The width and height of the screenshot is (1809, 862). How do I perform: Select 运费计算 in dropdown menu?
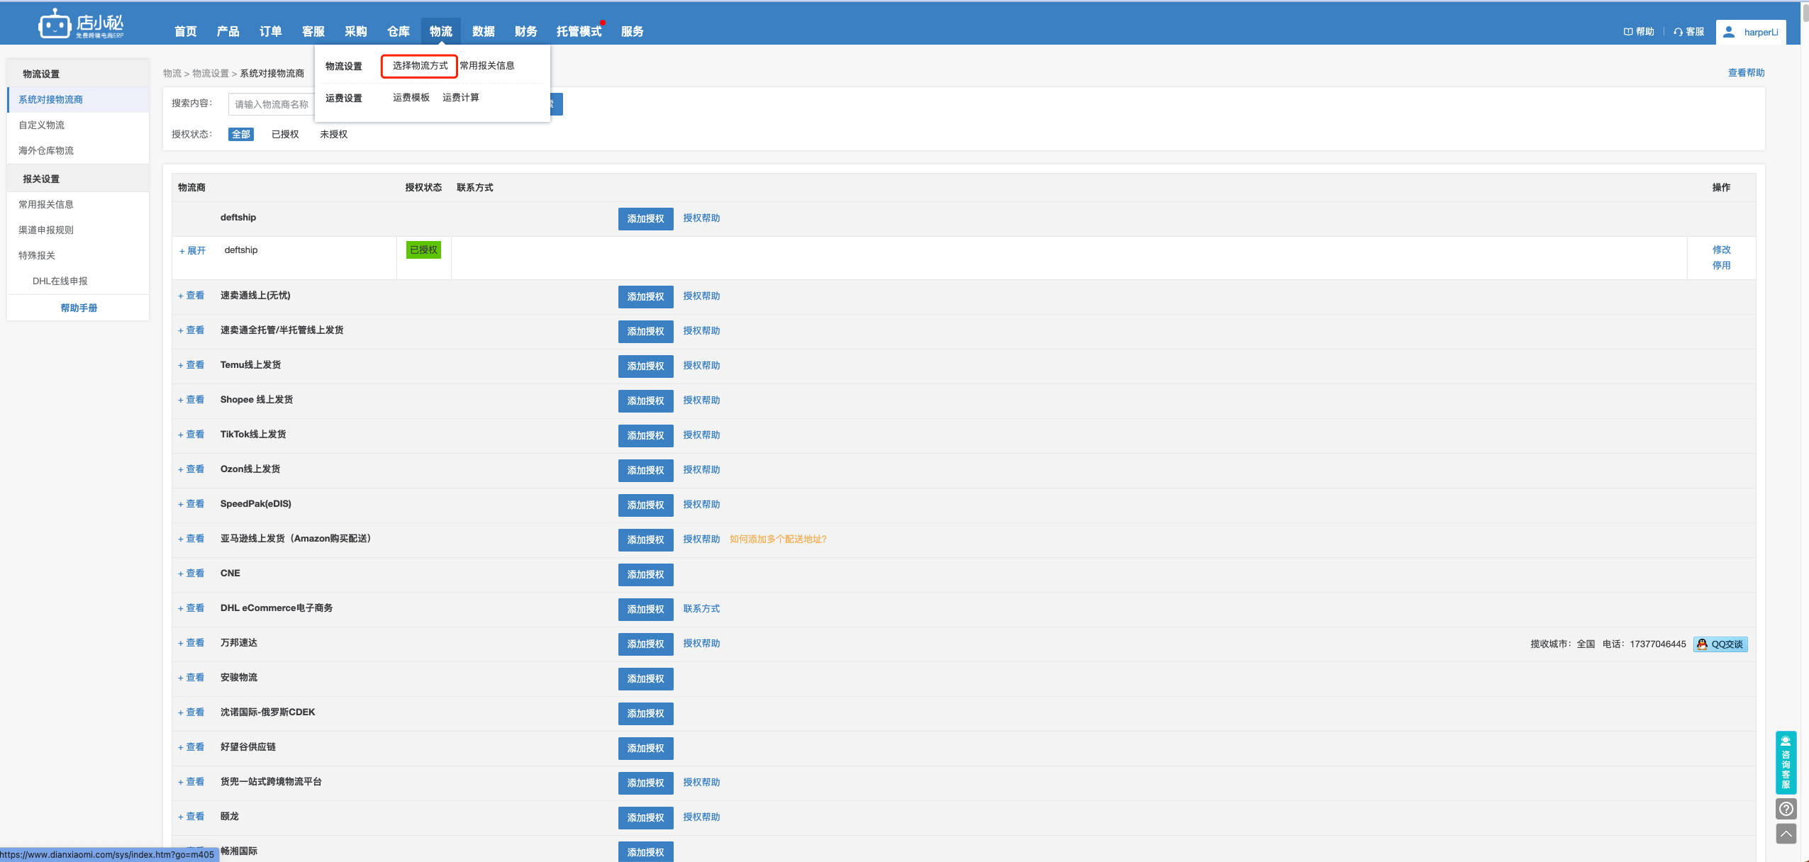[461, 98]
